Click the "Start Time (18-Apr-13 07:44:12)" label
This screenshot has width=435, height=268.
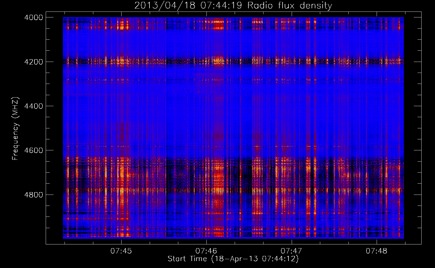233,259
